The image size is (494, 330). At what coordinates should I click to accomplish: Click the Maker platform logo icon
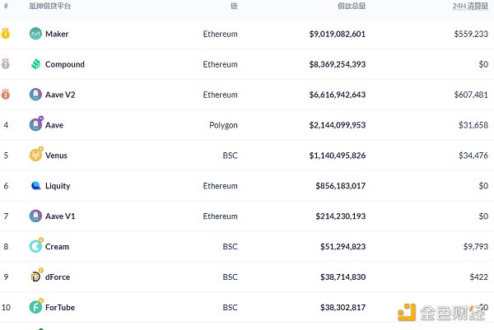[35, 34]
